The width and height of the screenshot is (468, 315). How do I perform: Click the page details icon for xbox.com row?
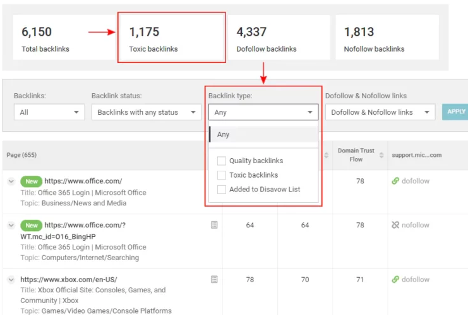point(215,279)
